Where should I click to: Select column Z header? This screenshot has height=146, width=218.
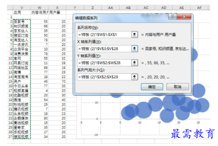pos(93,8)
